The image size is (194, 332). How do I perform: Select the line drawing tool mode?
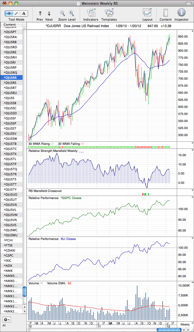click(17, 13)
